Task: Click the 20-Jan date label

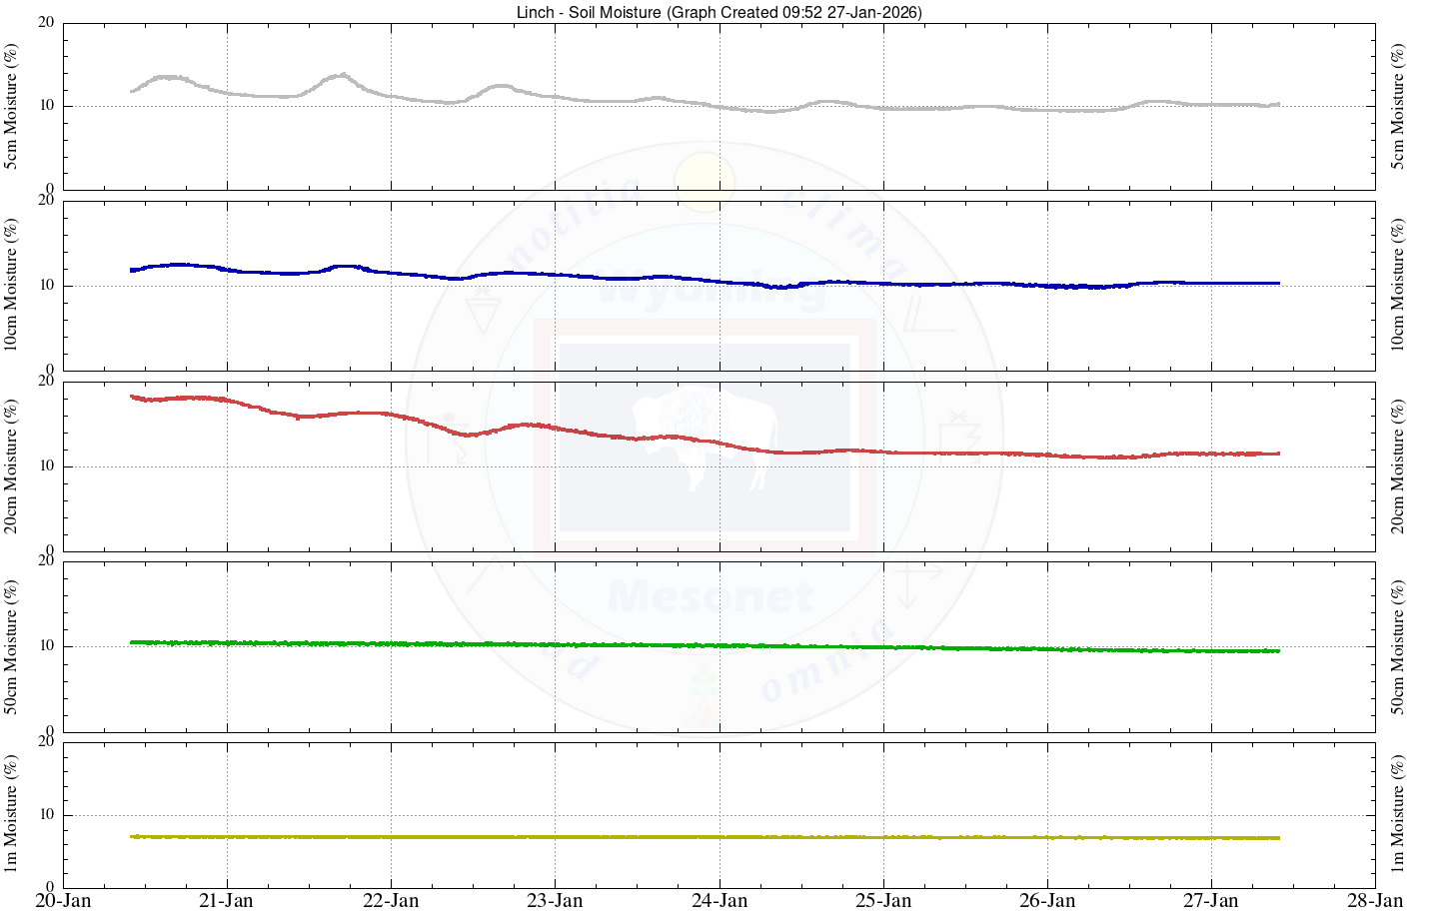Action: (x=63, y=901)
